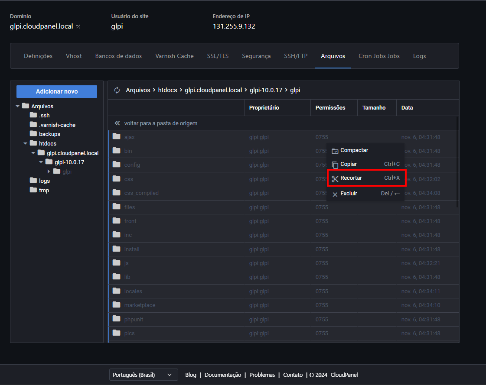Open the Bancos de dados tab
This screenshot has width=486, height=385.
118,56
